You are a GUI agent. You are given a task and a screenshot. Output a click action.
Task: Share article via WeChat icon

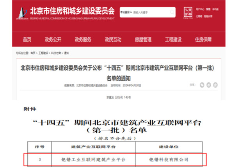coord(202,85)
